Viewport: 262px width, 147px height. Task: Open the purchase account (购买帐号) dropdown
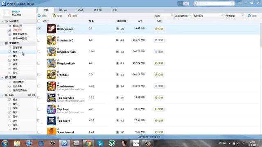(208, 16)
